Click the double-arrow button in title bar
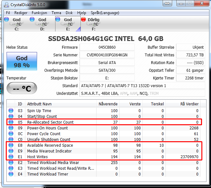The width and height of the screenshot is (211, 188). pyautogui.click(x=167, y=3)
